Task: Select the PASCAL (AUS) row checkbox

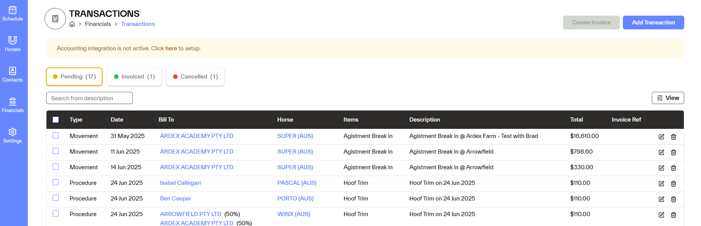Action: pyautogui.click(x=56, y=182)
